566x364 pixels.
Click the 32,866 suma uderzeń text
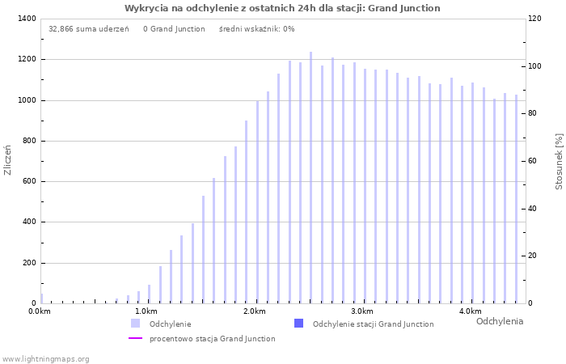click(88, 28)
